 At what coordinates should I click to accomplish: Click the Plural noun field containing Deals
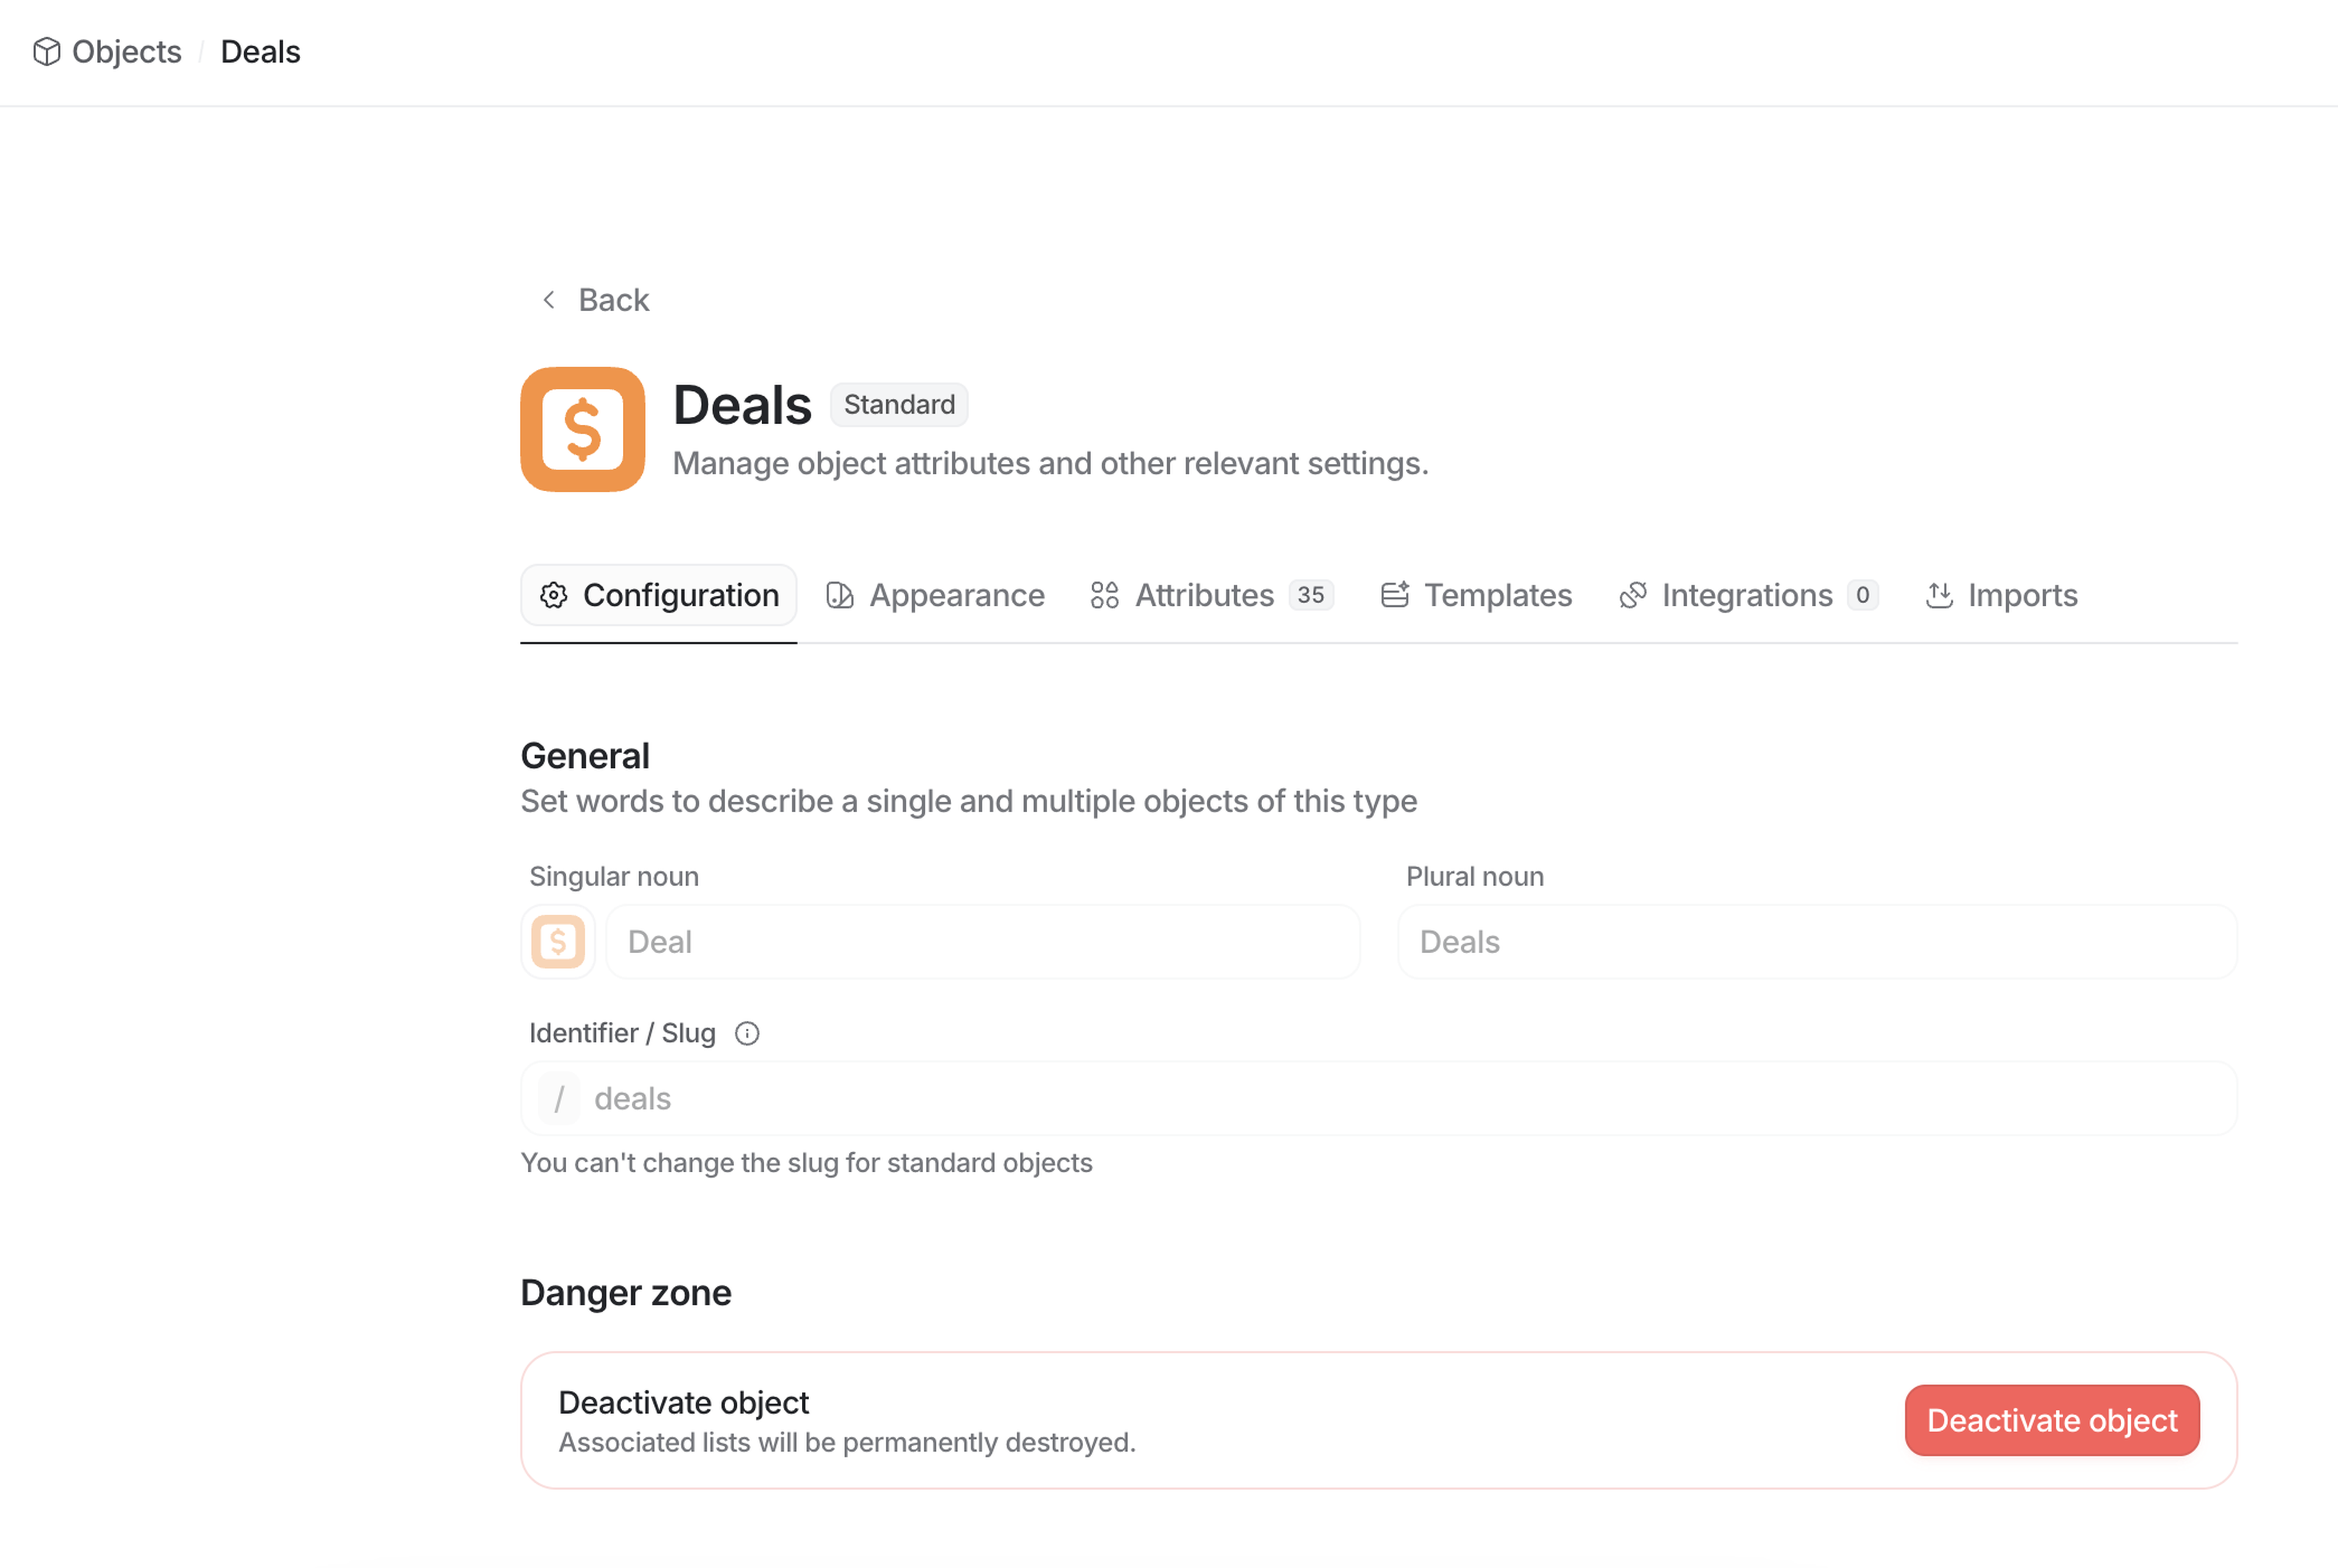click(1816, 941)
